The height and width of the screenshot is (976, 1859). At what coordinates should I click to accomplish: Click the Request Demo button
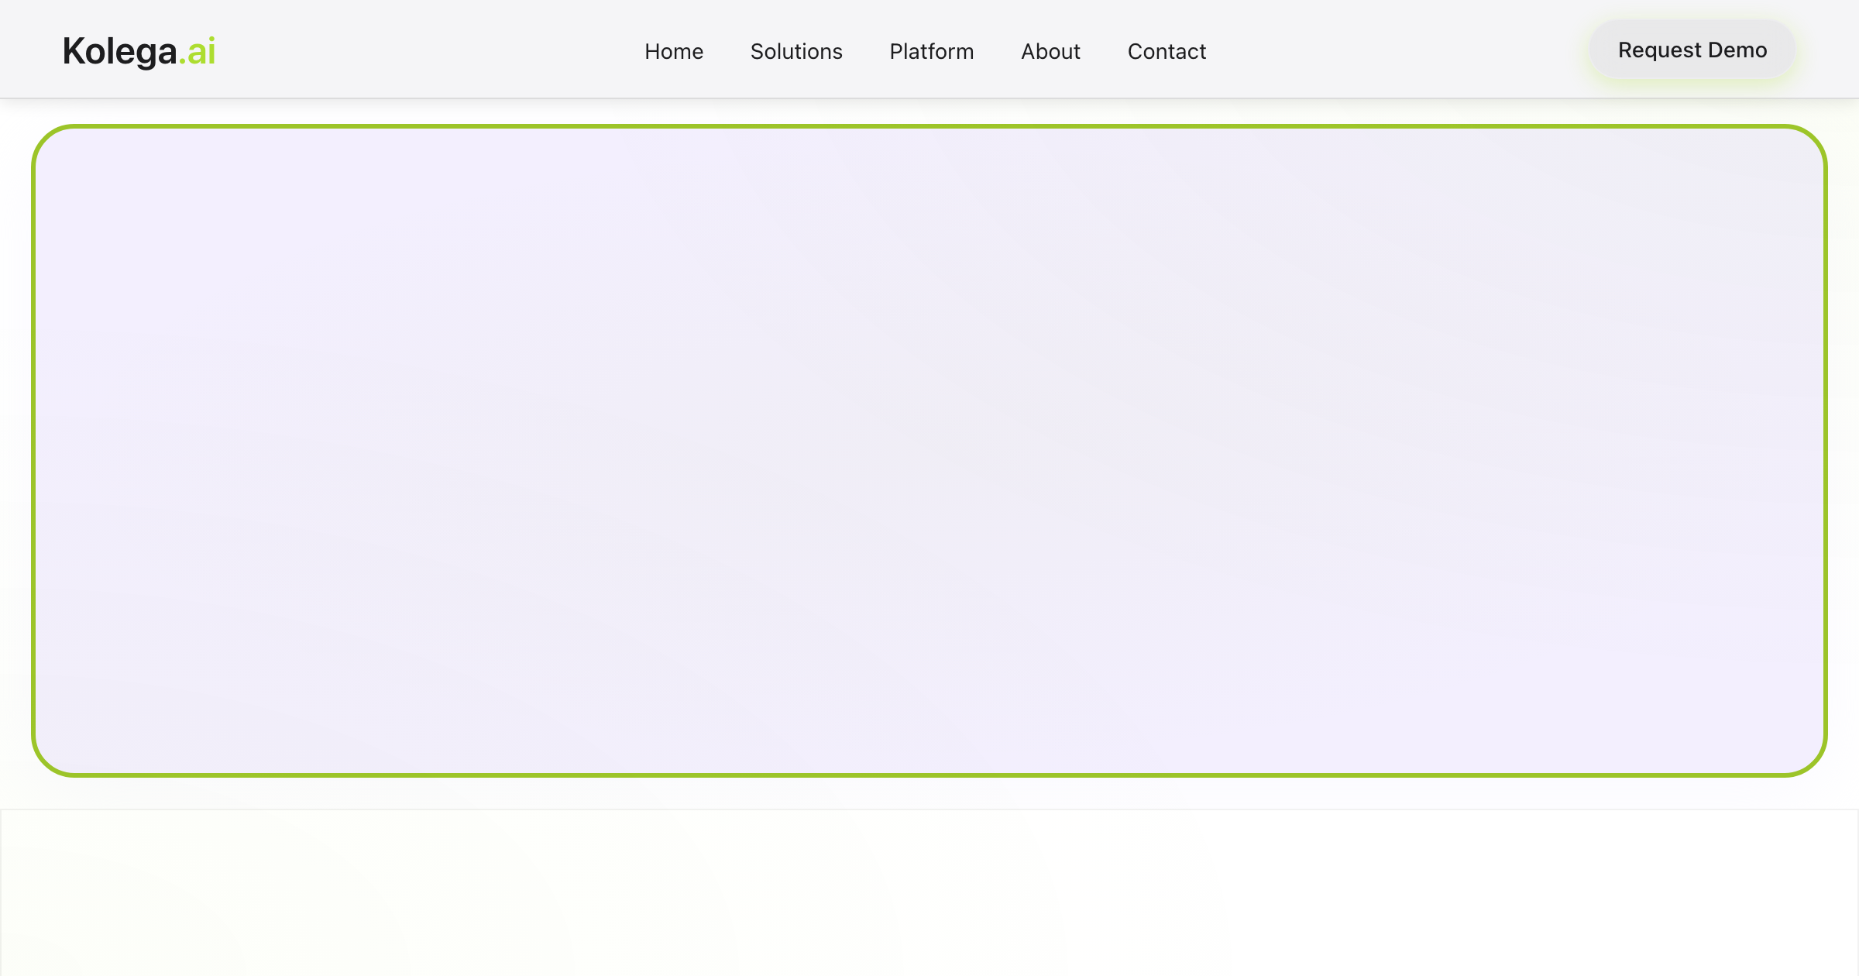[1692, 50]
